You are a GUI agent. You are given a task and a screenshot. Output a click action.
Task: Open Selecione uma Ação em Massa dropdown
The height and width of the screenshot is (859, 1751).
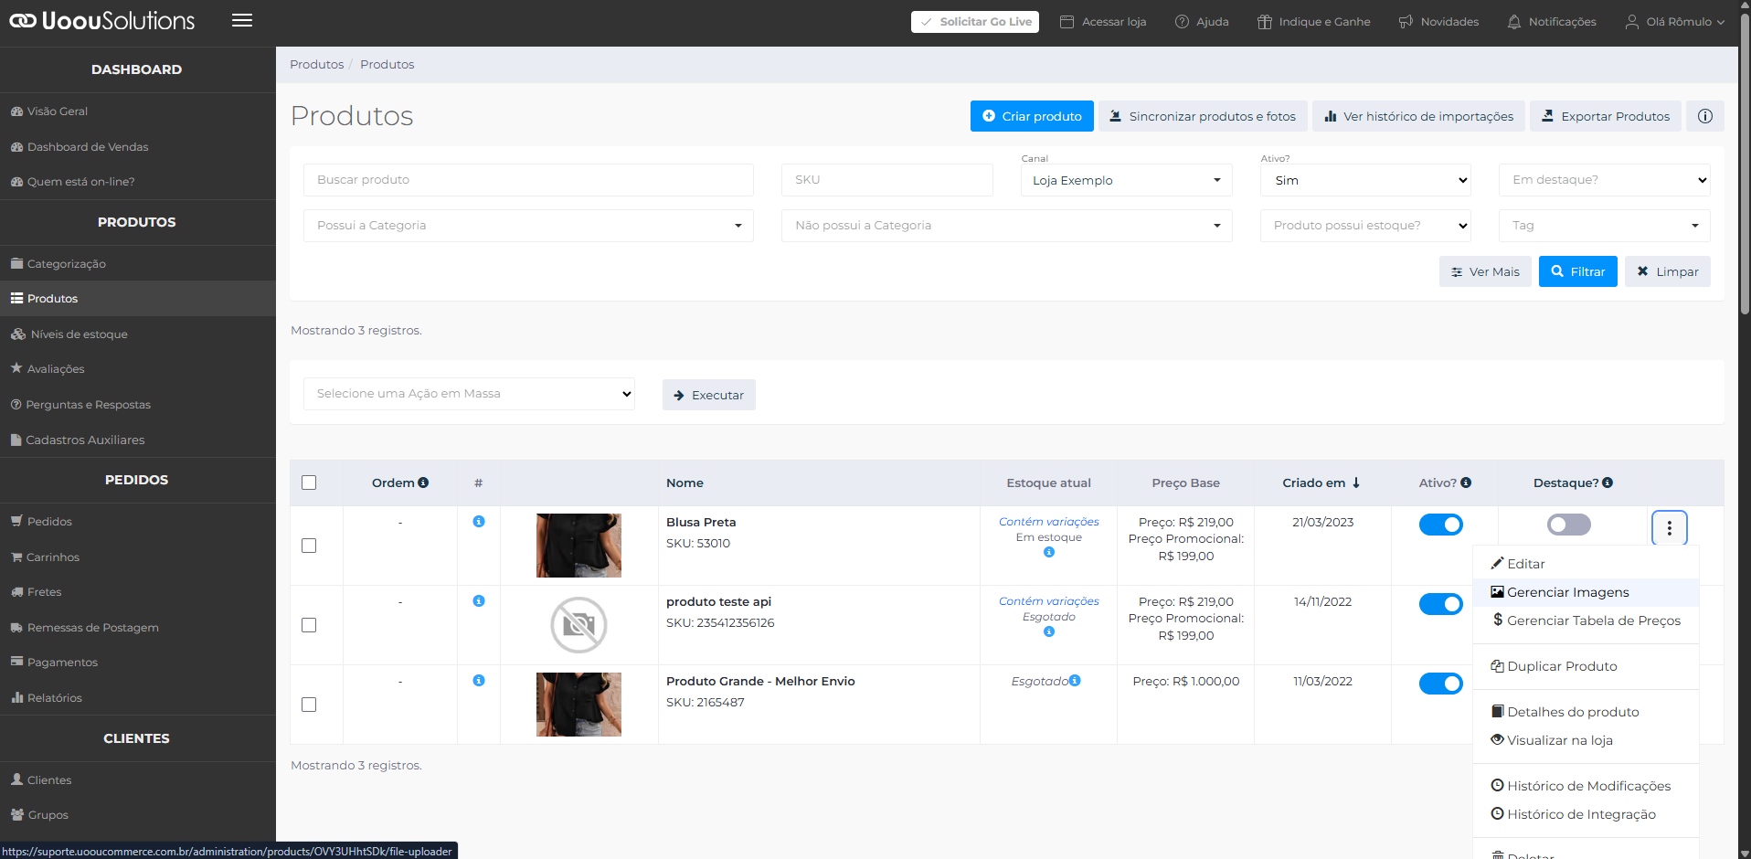point(469,394)
